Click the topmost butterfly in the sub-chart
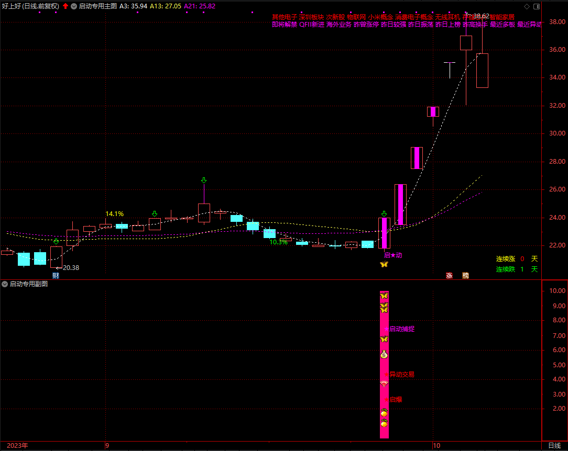 (x=384, y=296)
